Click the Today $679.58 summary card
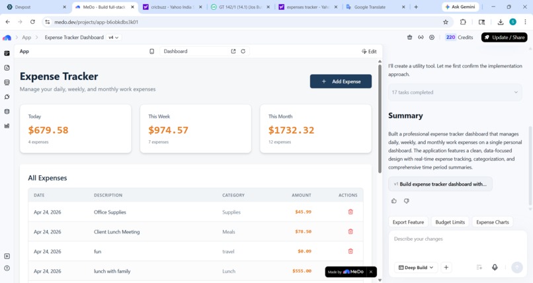The height and width of the screenshot is (283, 533). (75, 129)
